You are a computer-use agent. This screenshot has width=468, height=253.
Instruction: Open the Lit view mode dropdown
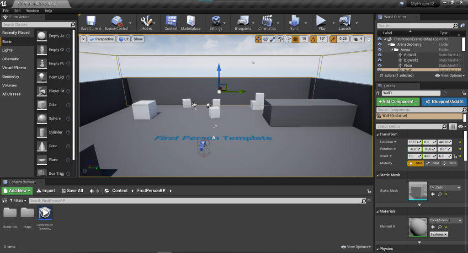[x=123, y=39]
